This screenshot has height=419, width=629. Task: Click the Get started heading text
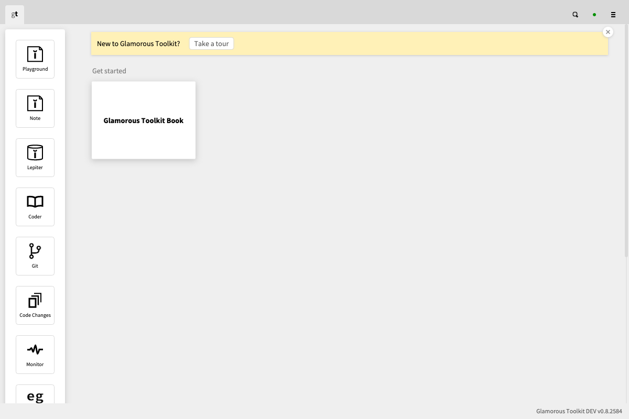(109, 71)
